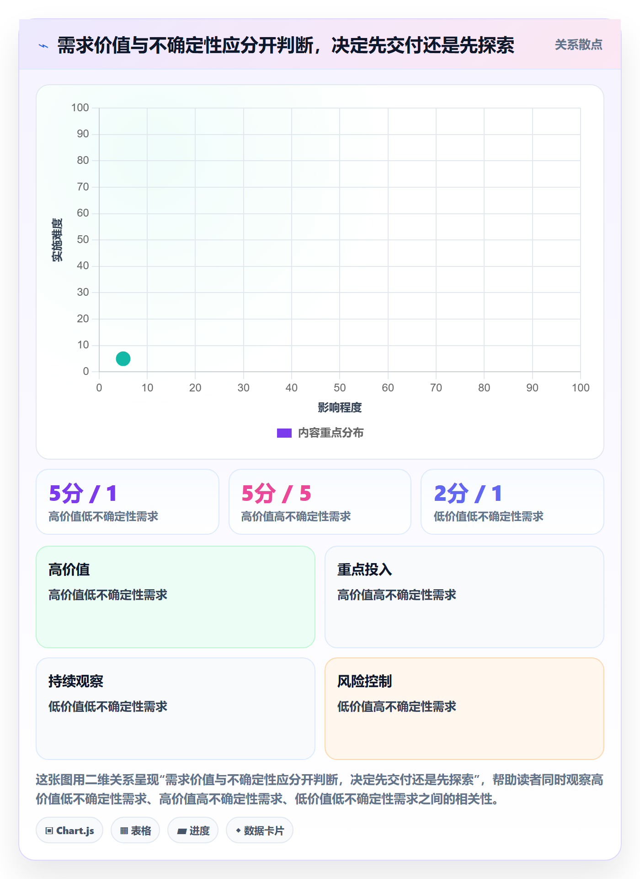This screenshot has width=640, height=879.
Task: Click the x-axis tick label 50
Action: [x=340, y=388]
